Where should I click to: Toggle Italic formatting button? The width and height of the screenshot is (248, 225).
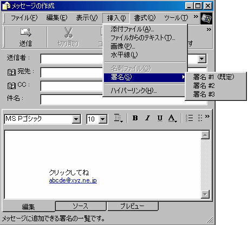click(148, 118)
